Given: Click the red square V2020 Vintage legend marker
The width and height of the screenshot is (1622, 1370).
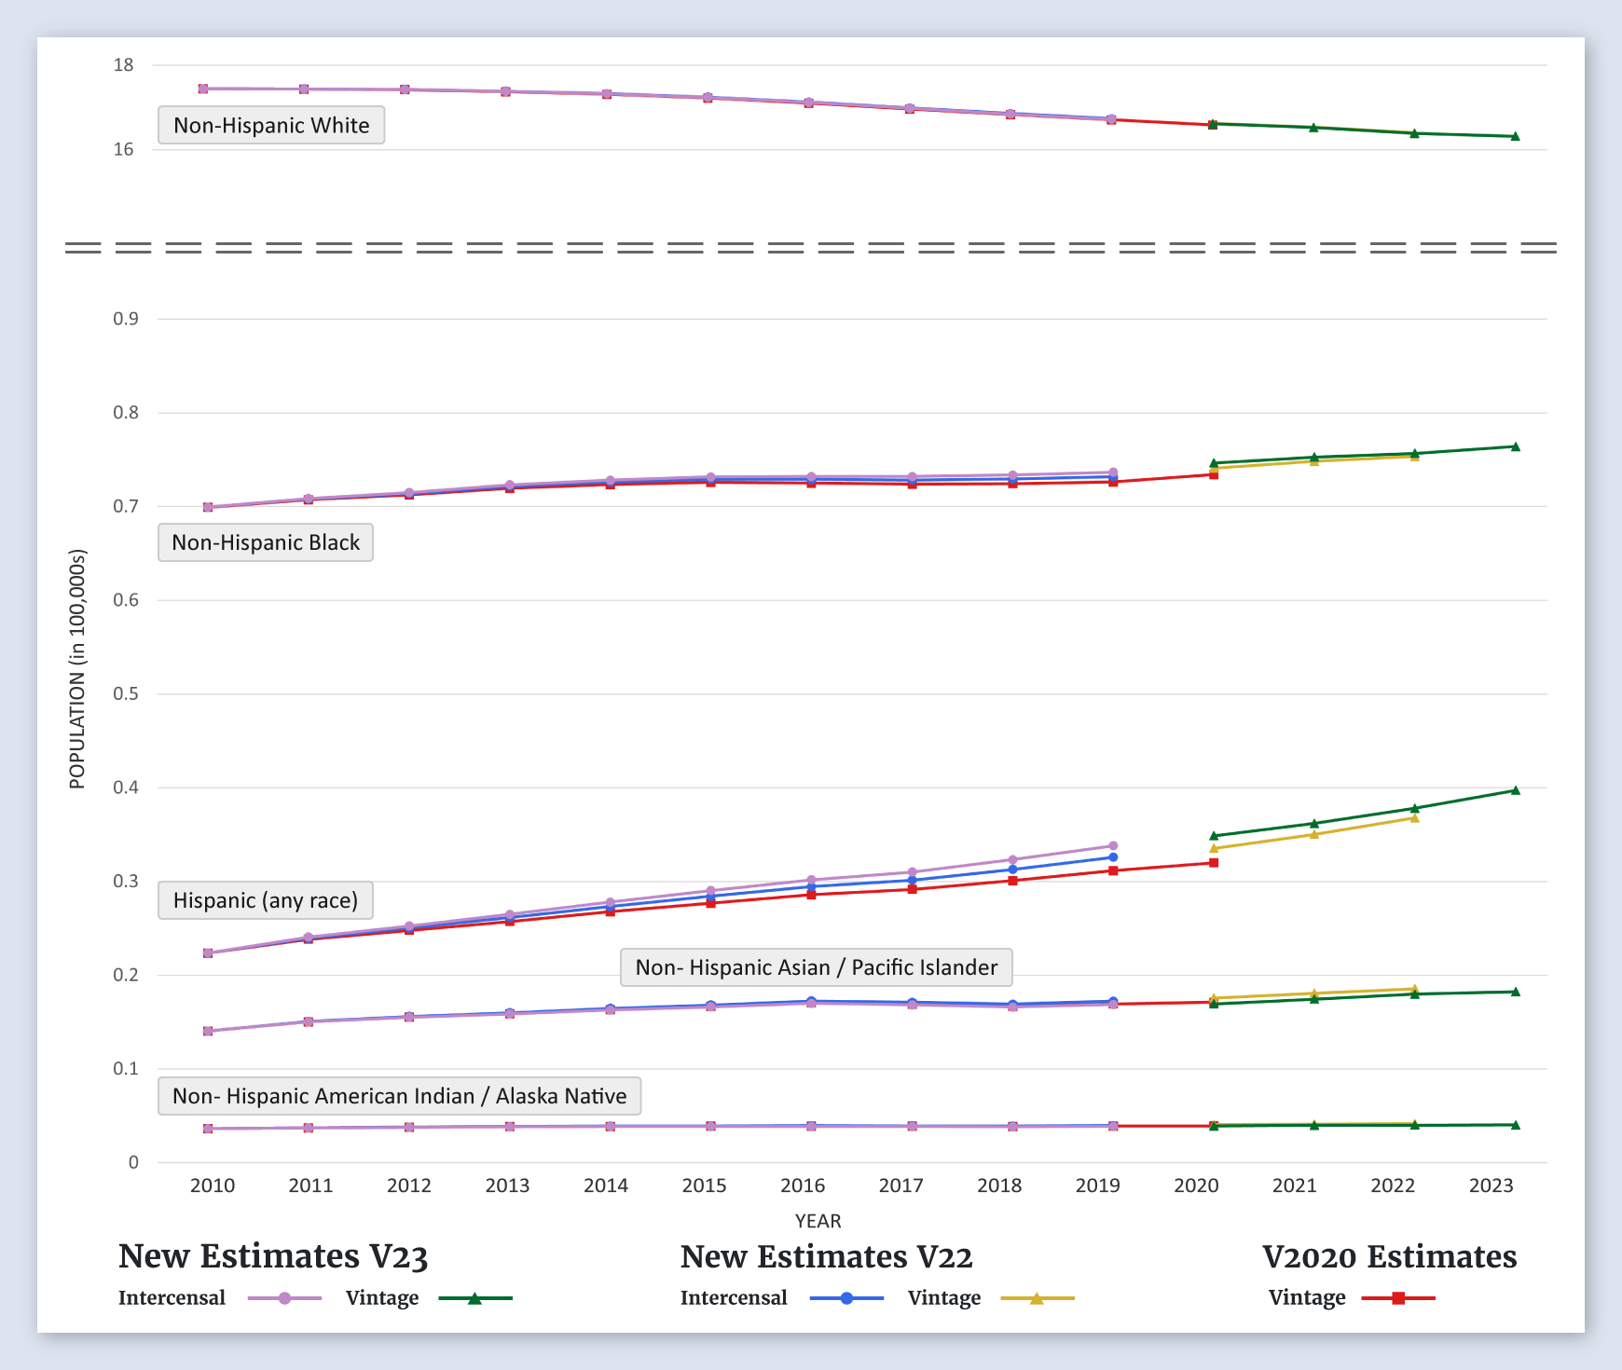Looking at the screenshot, I should tap(1398, 1298).
